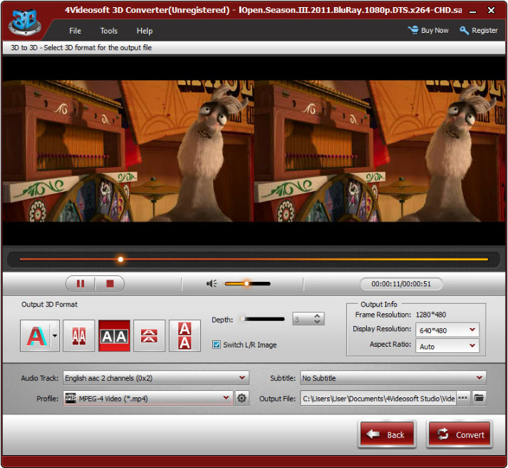Mute the preview with the speaker icon
Viewport: 508px width, 468px height.
coord(212,284)
